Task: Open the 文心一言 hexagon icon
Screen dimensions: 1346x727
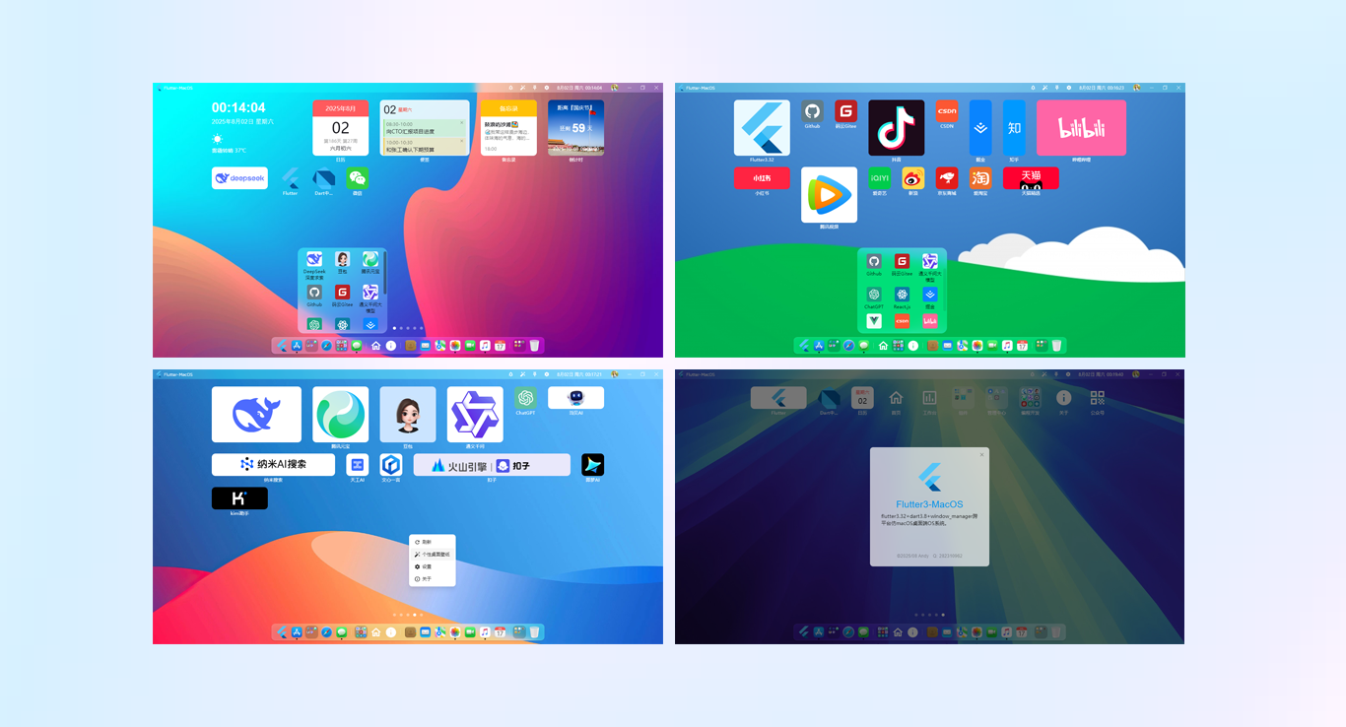Action: tap(391, 465)
